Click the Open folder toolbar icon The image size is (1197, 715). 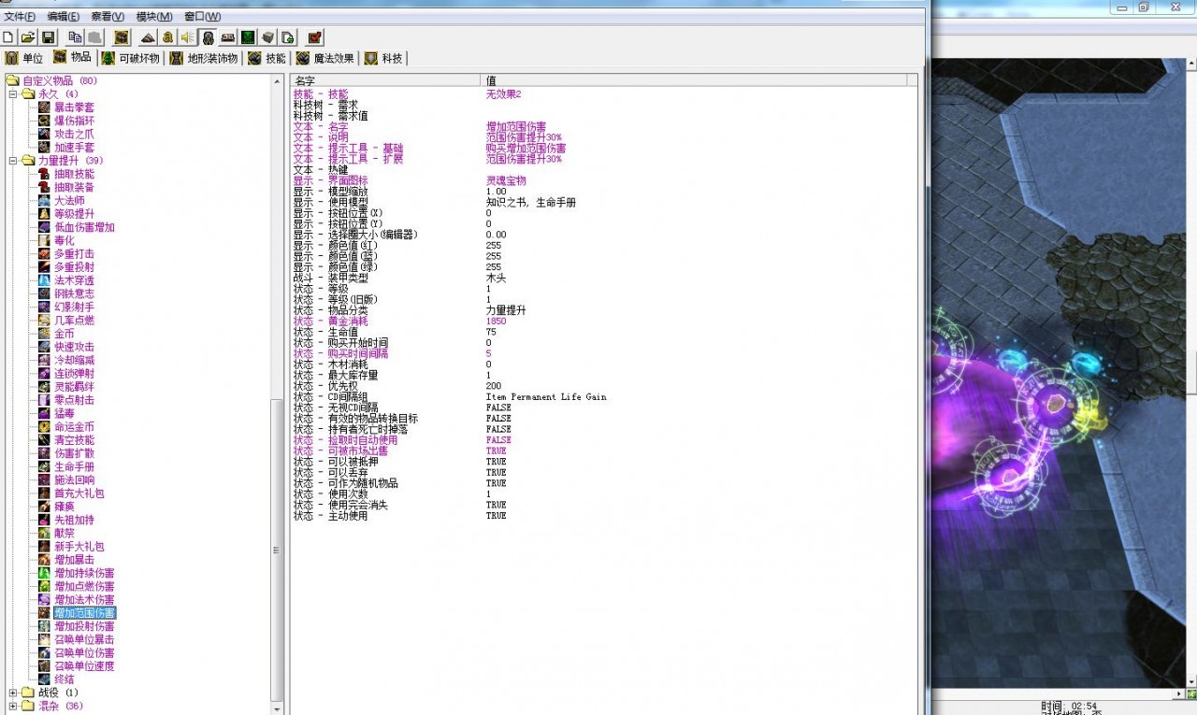(x=28, y=37)
